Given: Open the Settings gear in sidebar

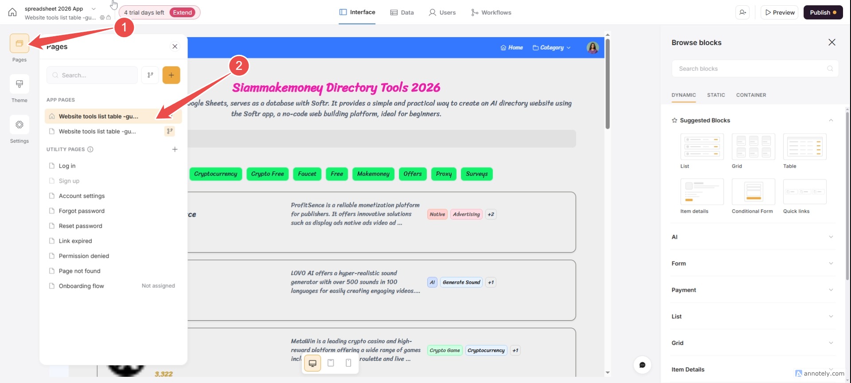Looking at the screenshot, I should [x=20, y=125].
